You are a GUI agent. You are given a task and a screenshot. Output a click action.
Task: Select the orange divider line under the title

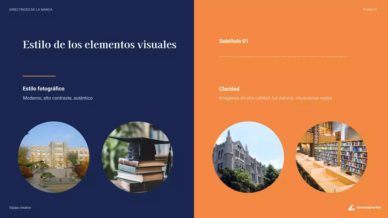(39, 76)
